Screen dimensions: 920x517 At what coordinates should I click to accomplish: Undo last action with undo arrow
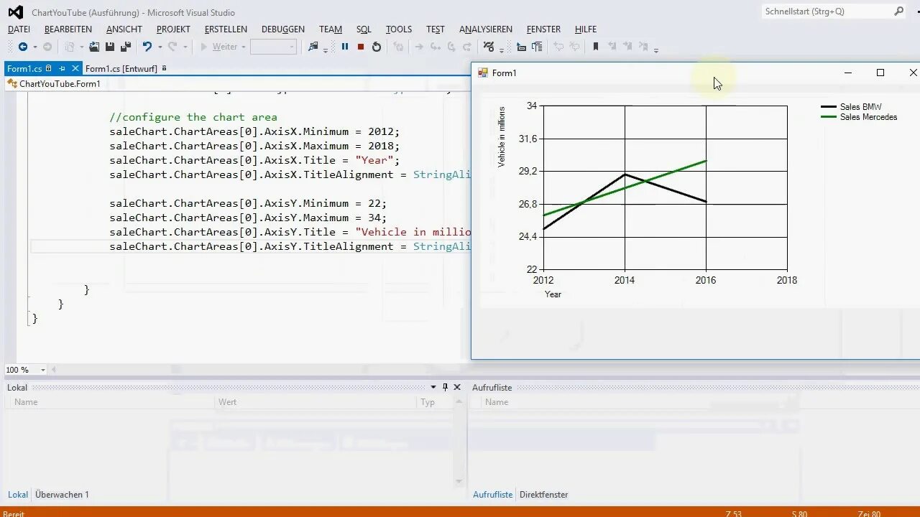[x=147, y=47]
